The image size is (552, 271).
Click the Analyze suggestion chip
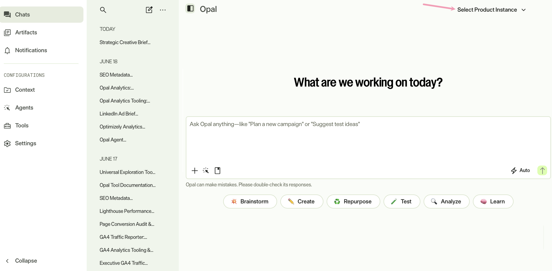coord(447,201)
